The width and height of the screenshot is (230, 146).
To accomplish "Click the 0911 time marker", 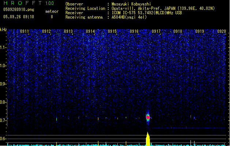I will coord(24,31).
